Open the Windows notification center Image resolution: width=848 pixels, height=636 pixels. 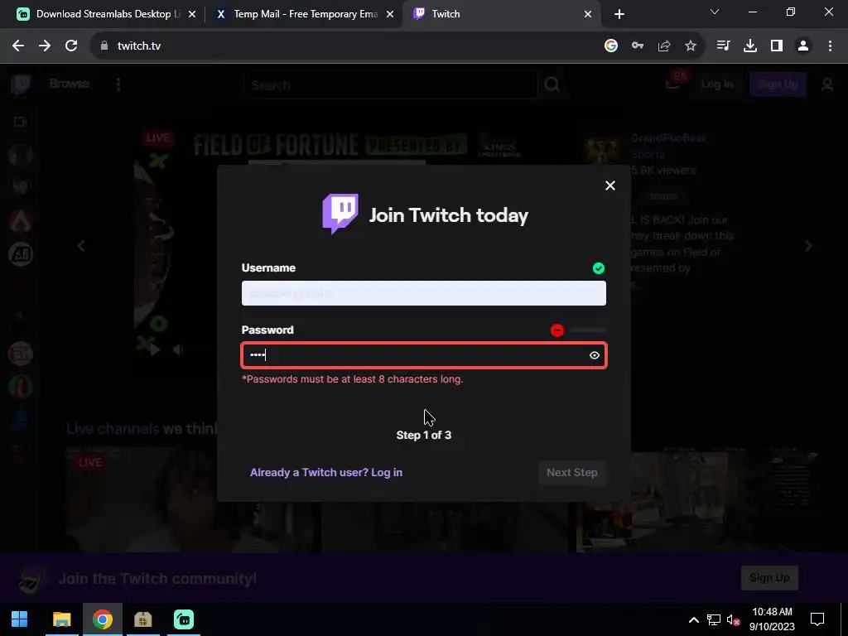click(817, 619)
